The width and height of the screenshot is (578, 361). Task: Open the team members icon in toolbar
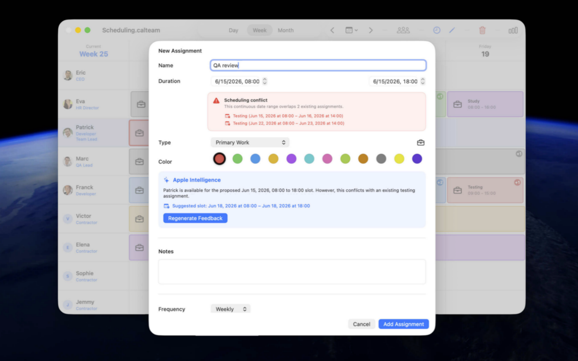403,30
